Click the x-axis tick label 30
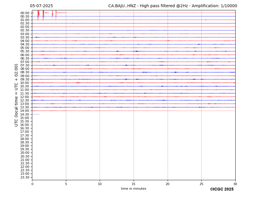 pos(235,184)
